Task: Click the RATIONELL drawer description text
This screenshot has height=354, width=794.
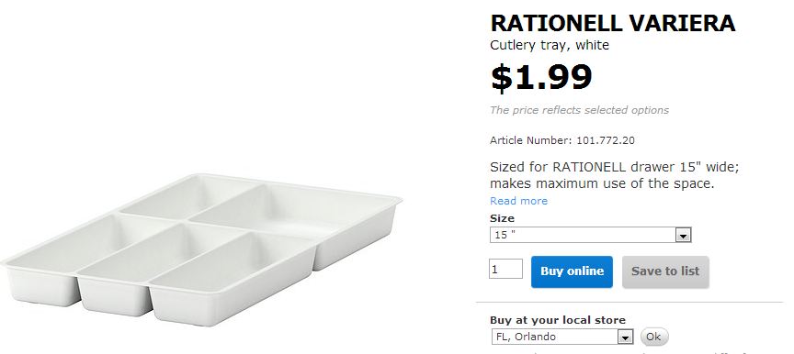Action: coord(614,175)
